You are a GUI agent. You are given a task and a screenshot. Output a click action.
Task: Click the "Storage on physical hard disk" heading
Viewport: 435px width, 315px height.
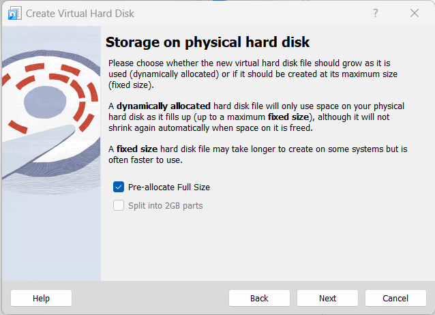click(x=207, y=42)
